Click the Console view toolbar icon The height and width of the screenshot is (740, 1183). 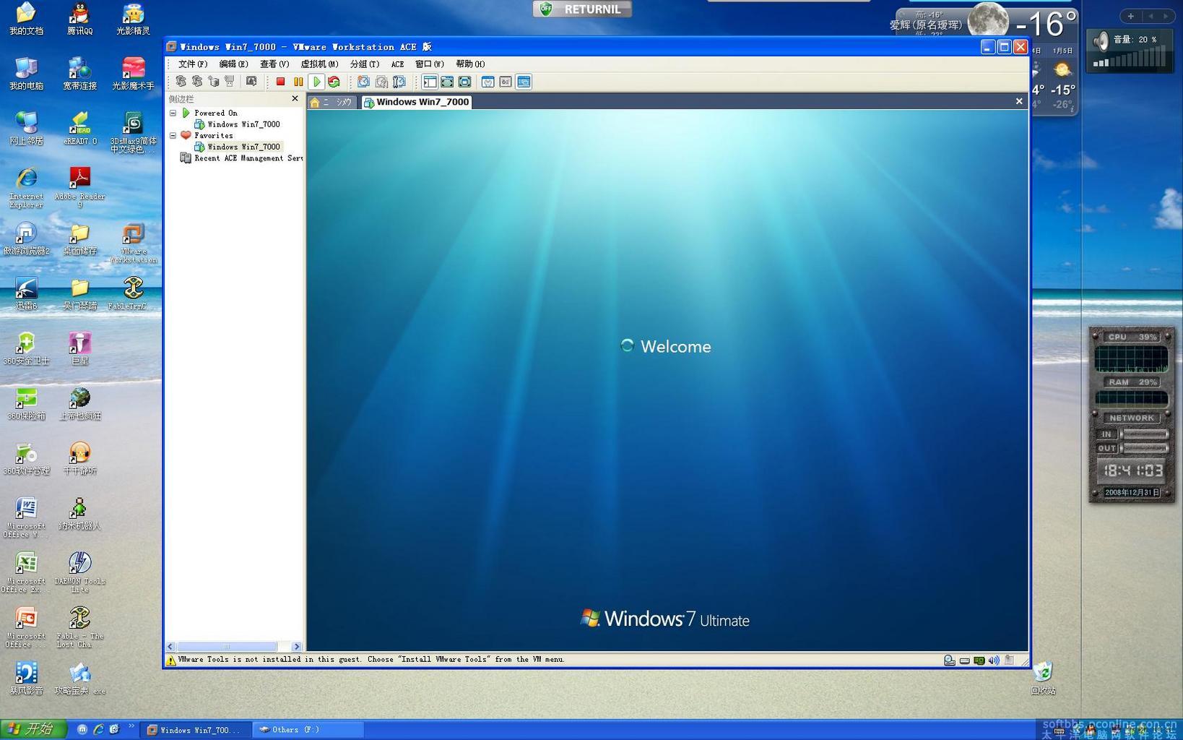click(524, 82)
